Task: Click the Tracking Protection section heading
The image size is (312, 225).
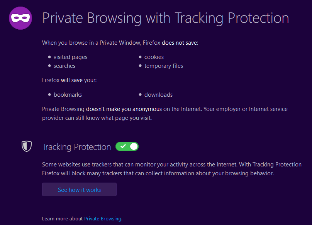Action: pyautogui.click(x=76, y=147)
